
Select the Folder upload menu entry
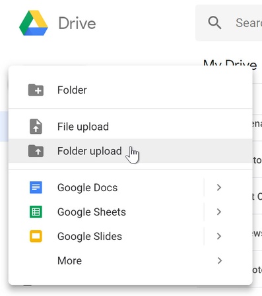pos(131,151)
